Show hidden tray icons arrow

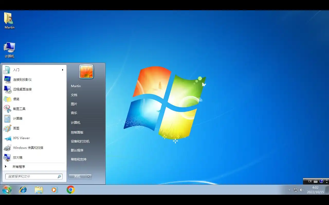(x=289, y=190)
